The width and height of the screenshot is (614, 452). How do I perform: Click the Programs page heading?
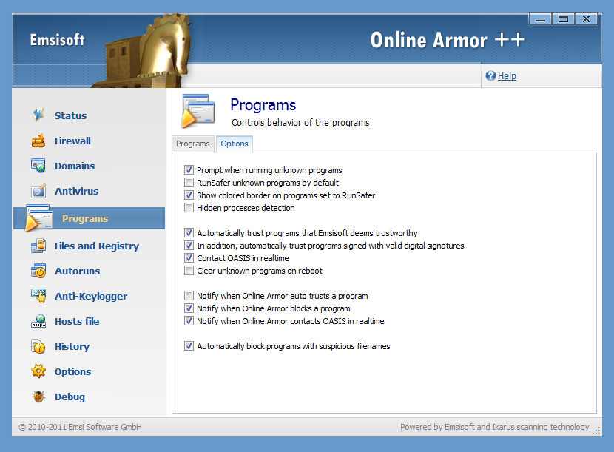tap(263, 105)
